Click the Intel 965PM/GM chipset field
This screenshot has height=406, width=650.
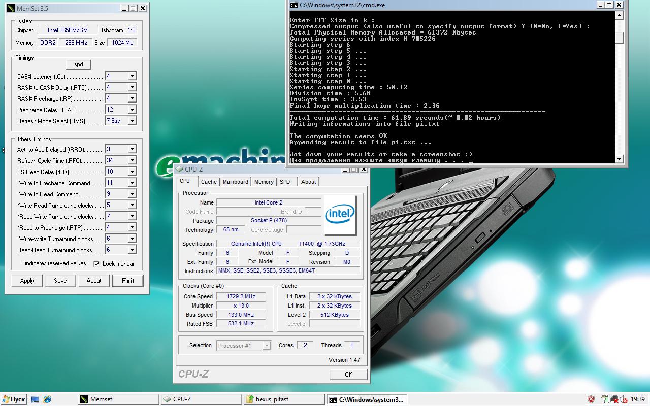click(x=68, y=30)
